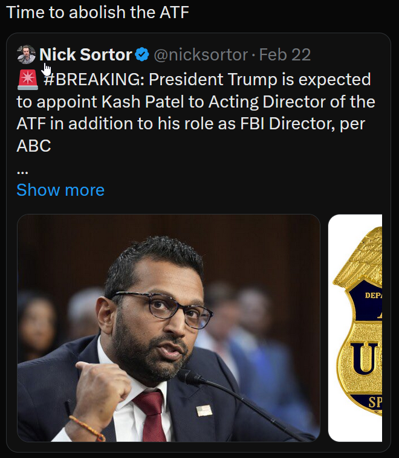Click the "Time to abolish the ATF" text
The height and width of the screenshot is (458, 399).
97,12
